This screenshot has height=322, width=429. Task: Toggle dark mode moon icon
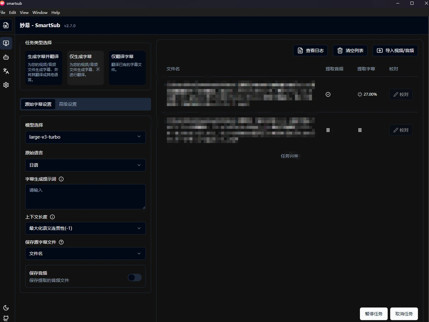coord(6,308)
